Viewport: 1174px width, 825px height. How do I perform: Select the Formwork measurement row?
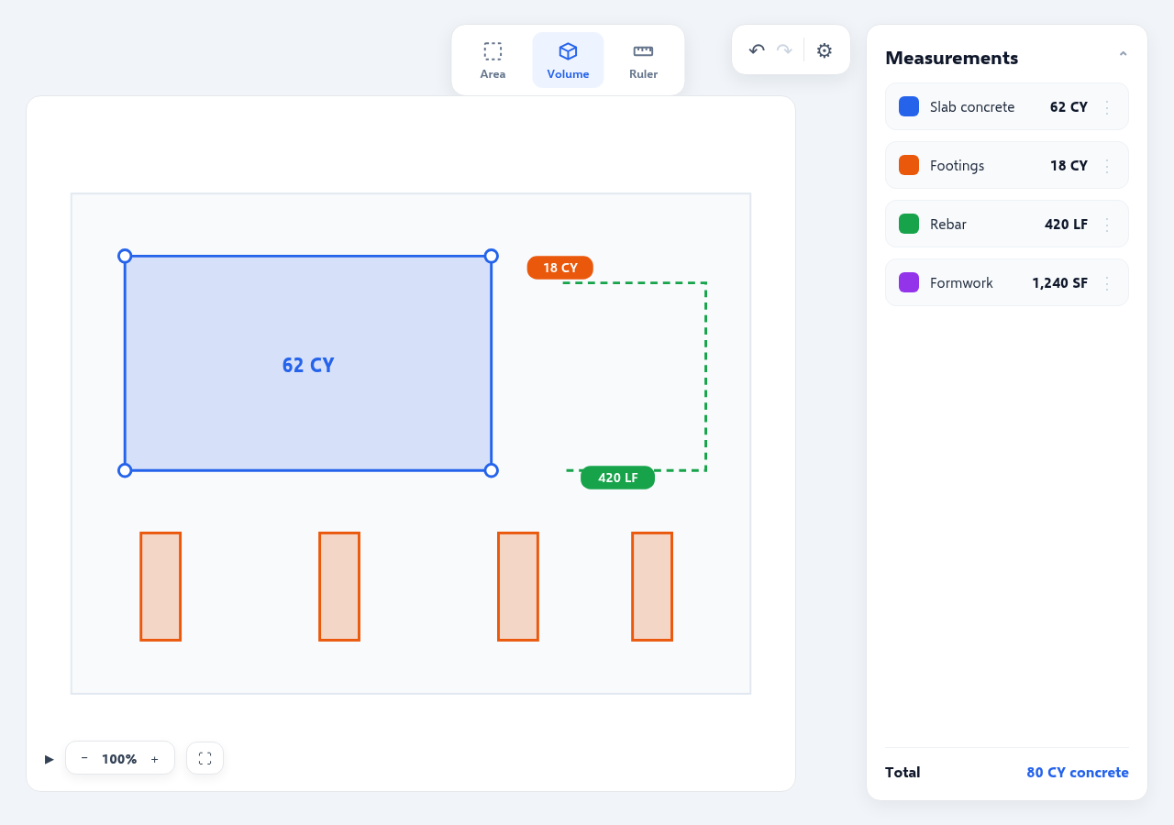point(1007,282)
